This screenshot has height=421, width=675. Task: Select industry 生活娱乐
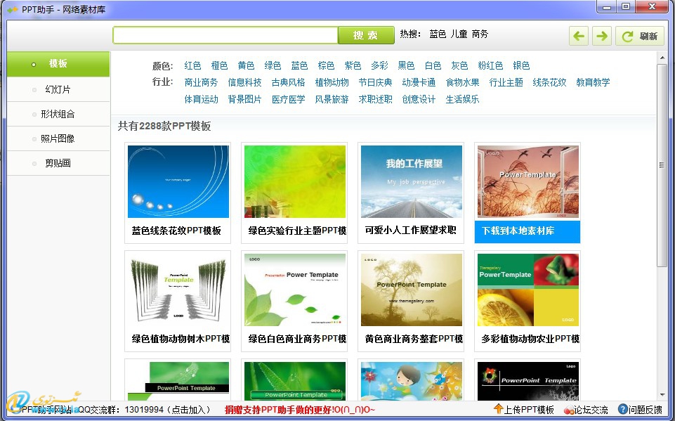click(x=462, y=100)
